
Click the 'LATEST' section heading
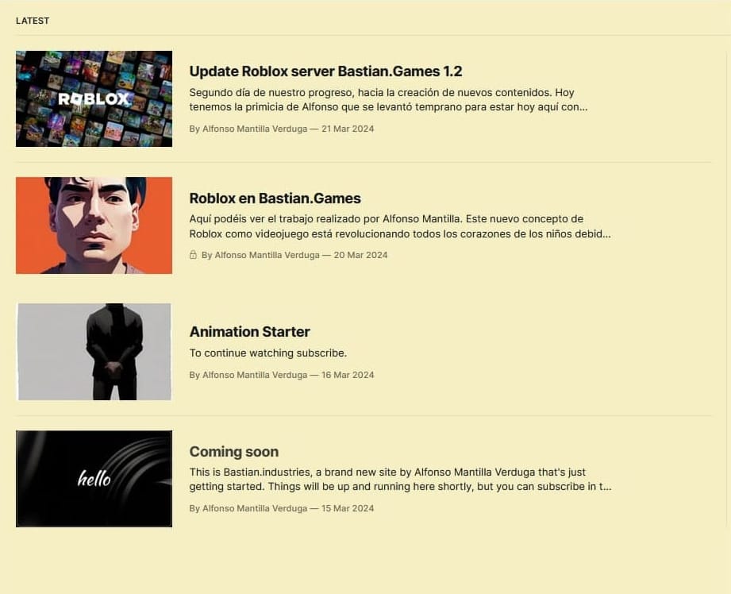click(33, 21)
